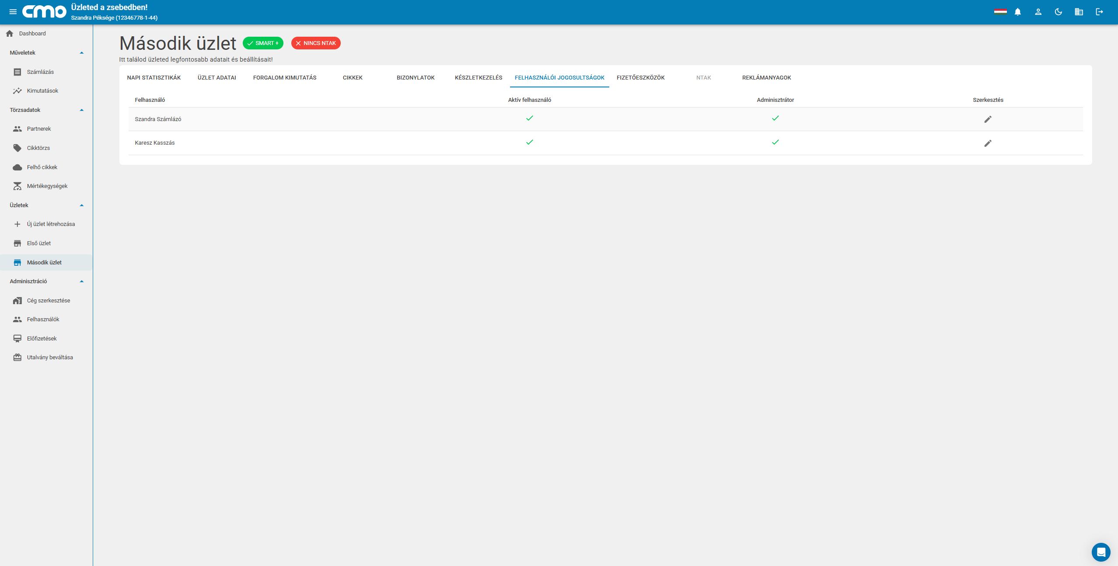Open Mértékegységek link
Viewport: 1118px width, 566px height.
pyautogui.click(x=47, y=186)
